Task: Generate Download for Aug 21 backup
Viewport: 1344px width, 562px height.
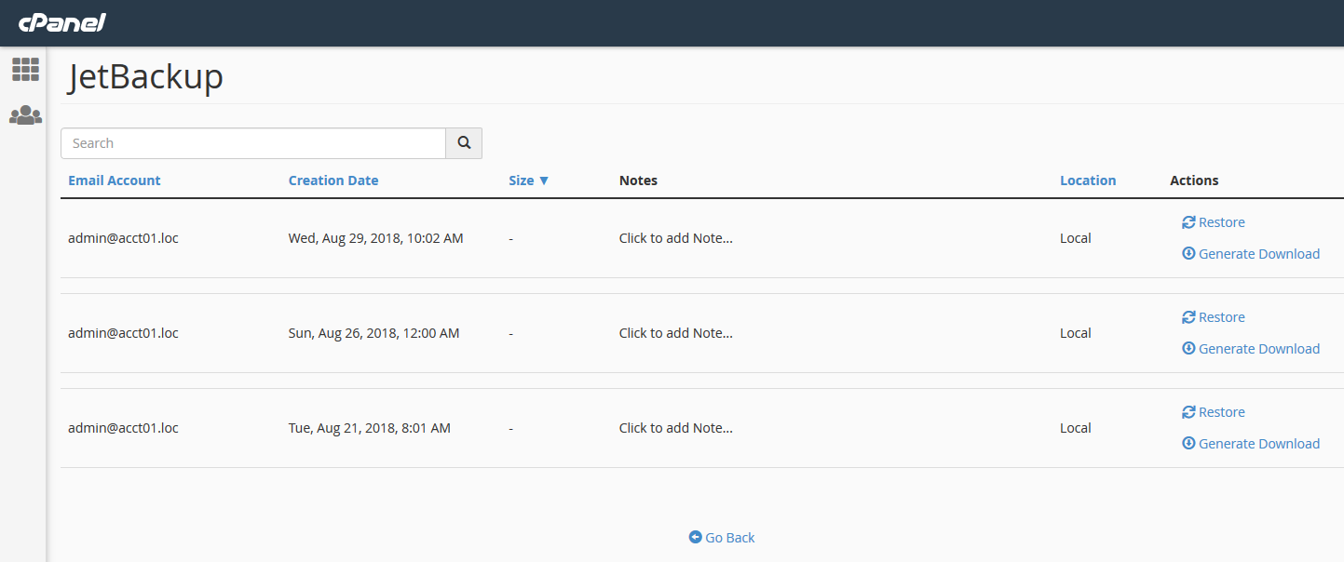Action: click(x=1251, y=444)
